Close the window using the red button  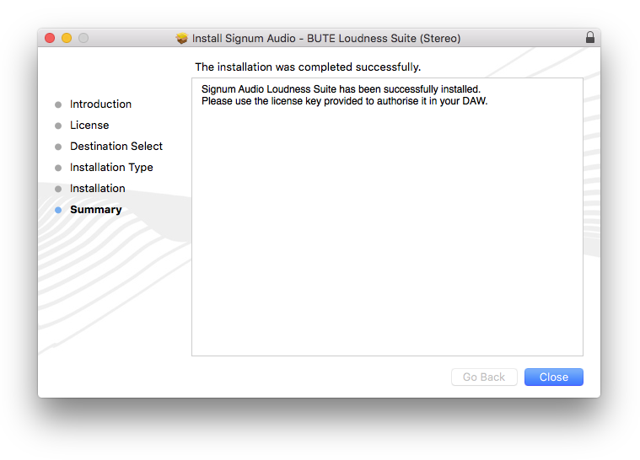(50, 38)
